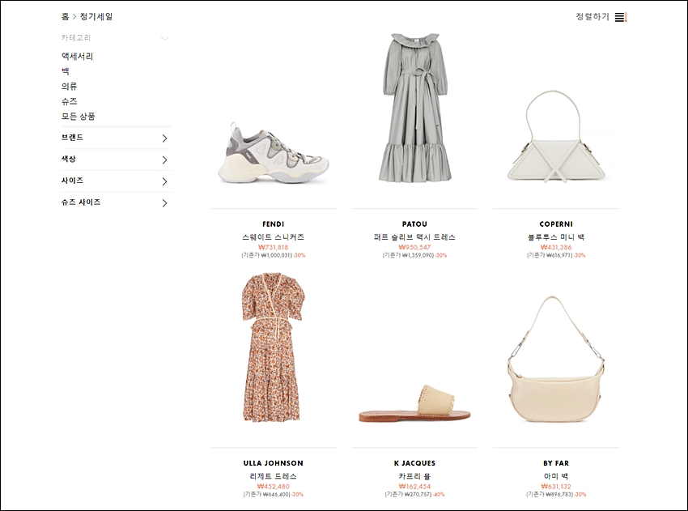Open the K Jacques sandal image

414,404
